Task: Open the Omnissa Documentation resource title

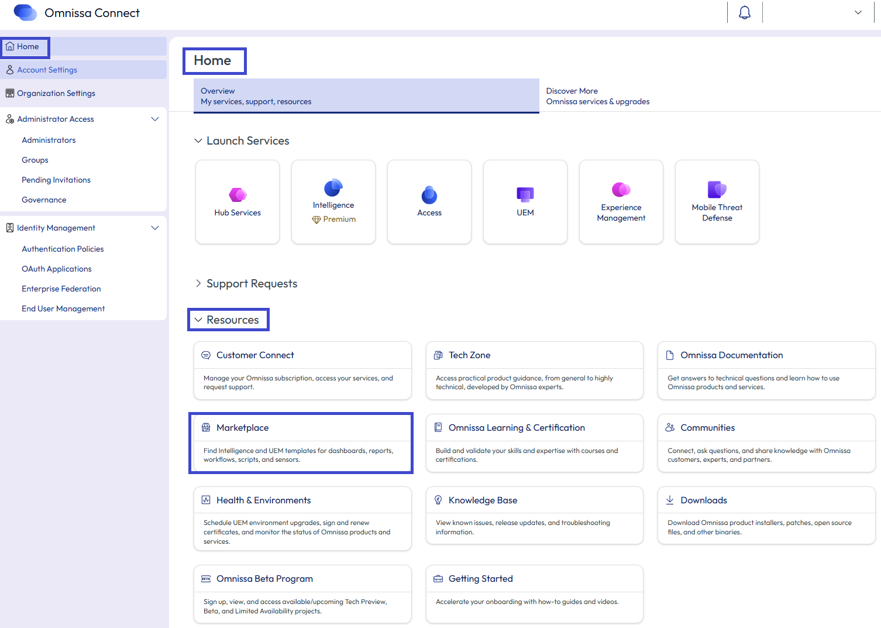Action: click(732, 355)
